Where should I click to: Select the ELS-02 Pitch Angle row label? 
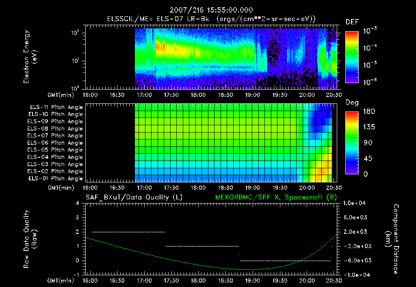55,171
